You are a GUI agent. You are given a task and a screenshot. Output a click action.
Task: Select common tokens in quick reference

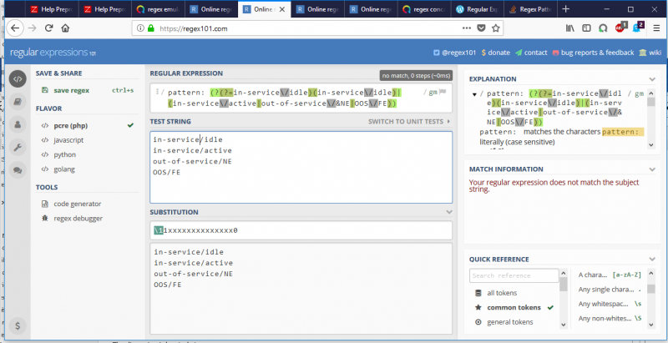pyautogui.click(x=514, y=307)
